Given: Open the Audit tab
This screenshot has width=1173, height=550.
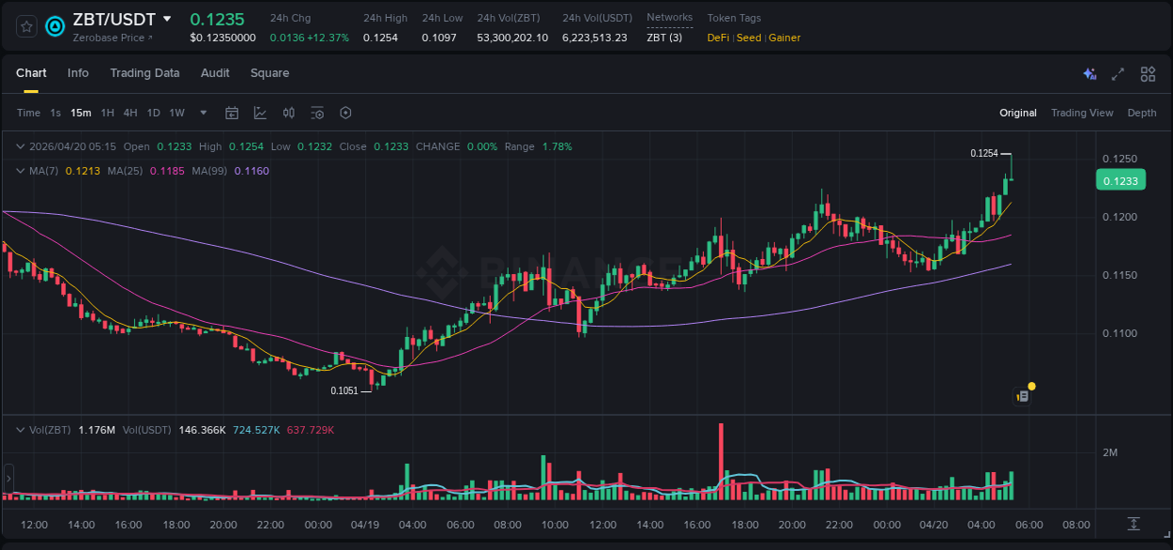Looking at the screenshot, I should (x=215, y=73).
